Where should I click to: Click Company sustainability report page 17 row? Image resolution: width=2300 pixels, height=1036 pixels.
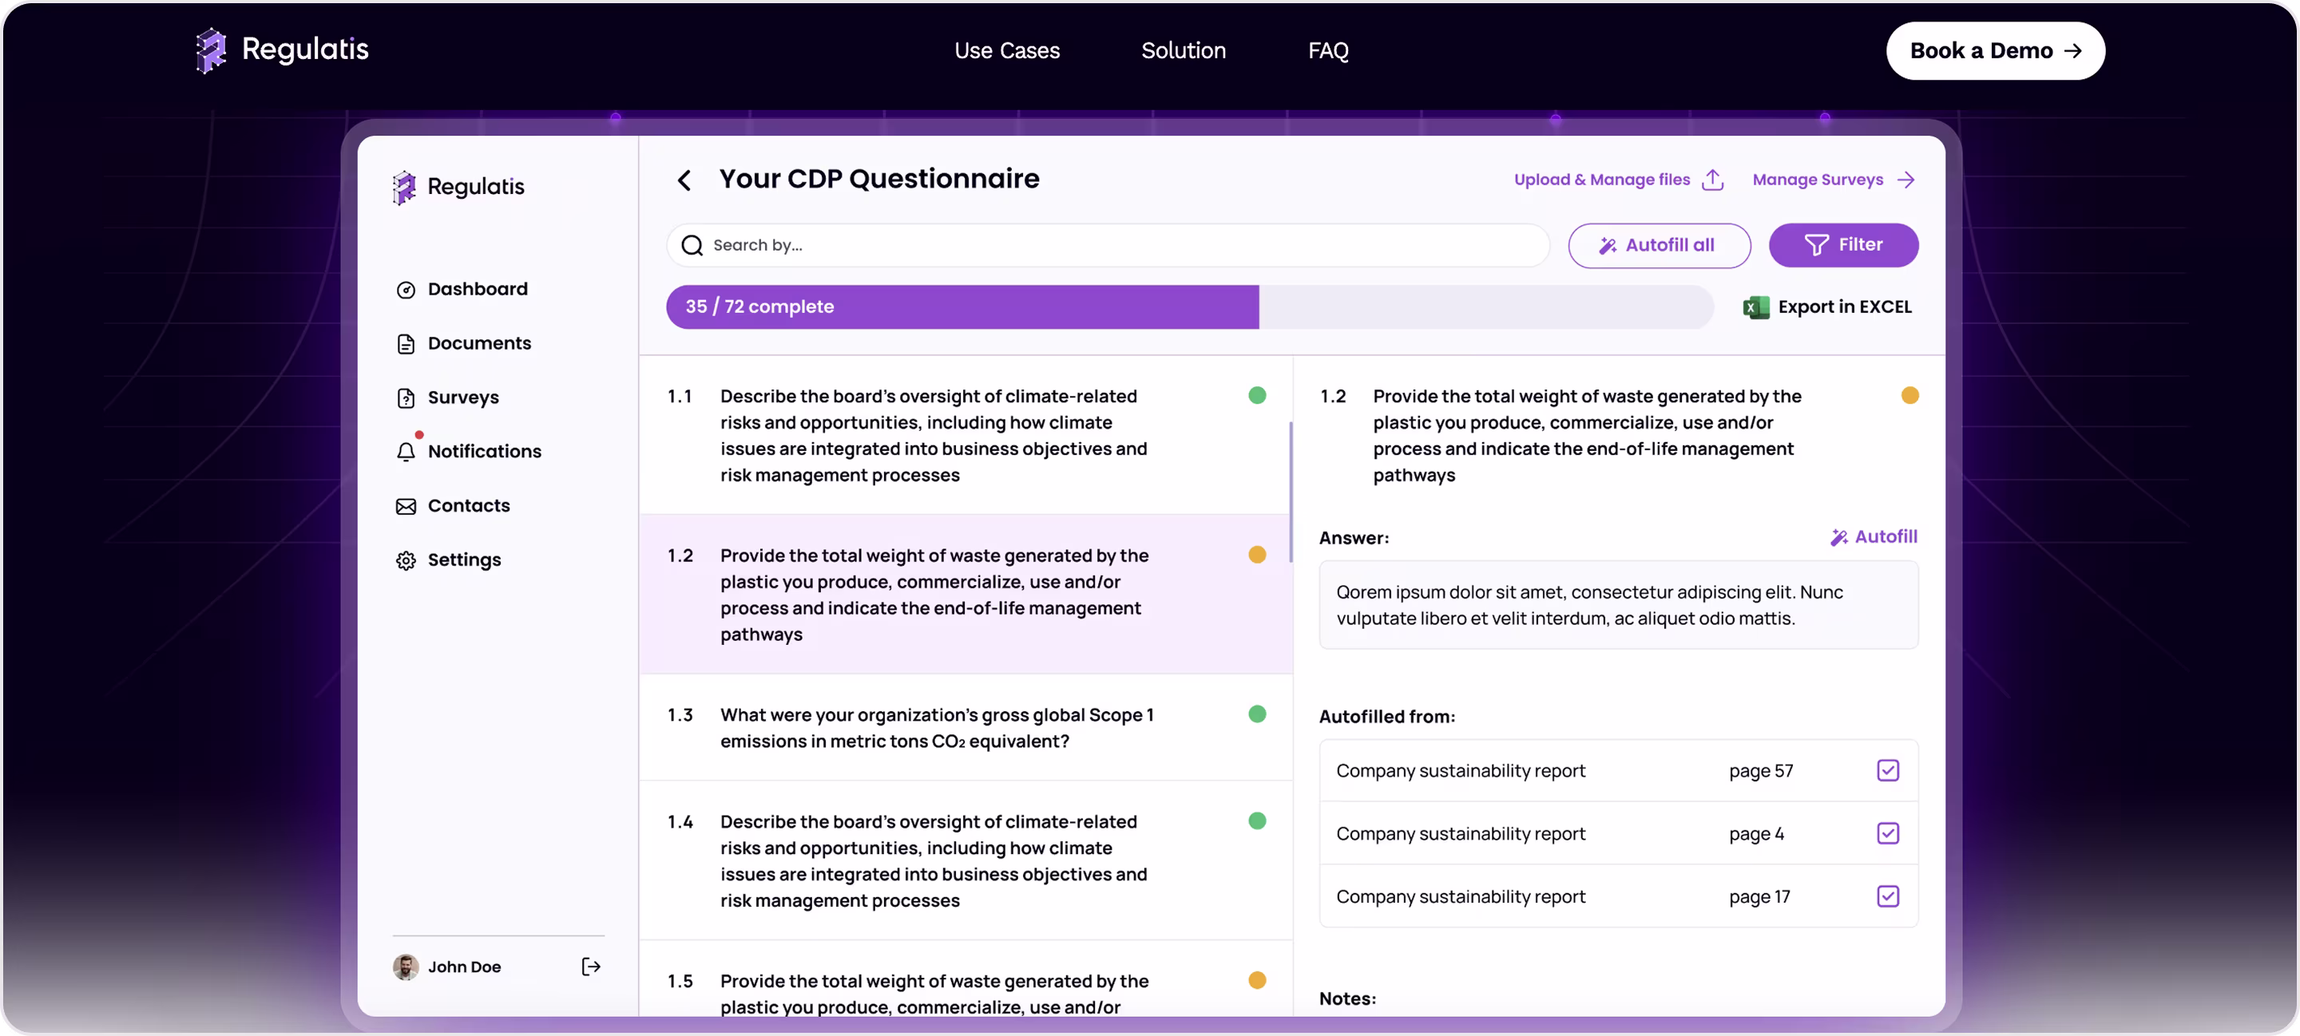click(1618, 896)
